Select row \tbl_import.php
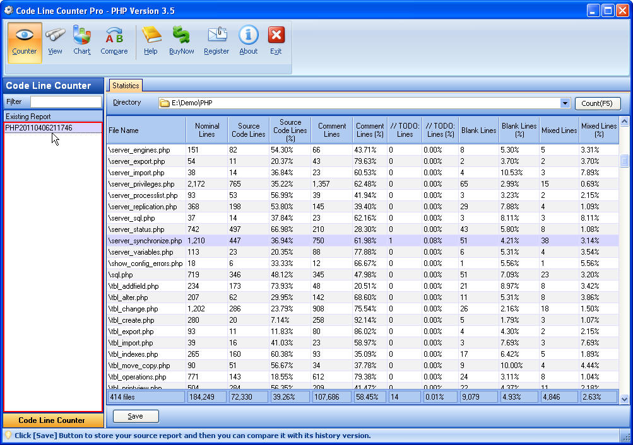 pos(362,343)
